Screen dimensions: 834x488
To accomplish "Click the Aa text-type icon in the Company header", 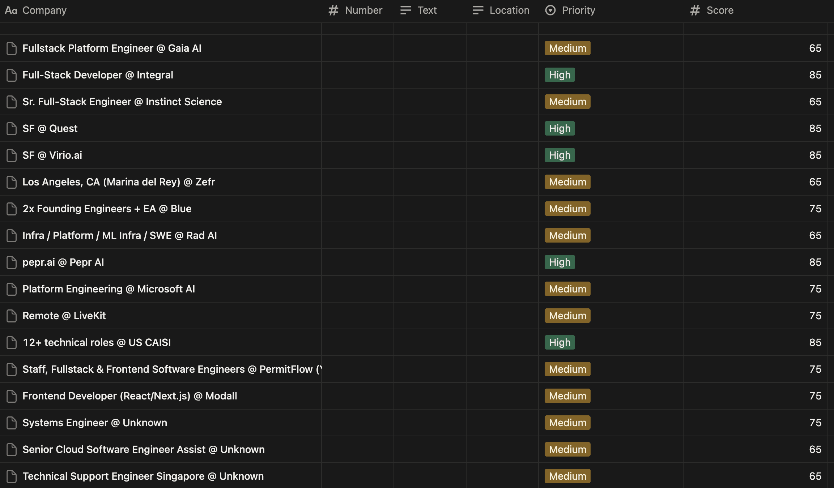I will point(10,10).
